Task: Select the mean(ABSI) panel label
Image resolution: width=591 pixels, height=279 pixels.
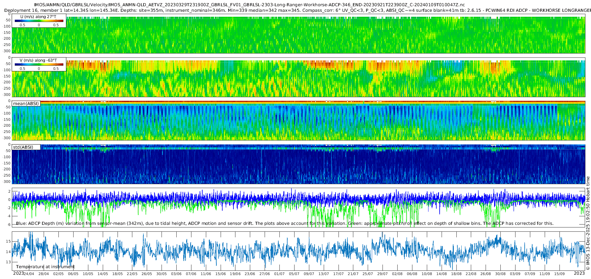Action: [x=26, y=103]
